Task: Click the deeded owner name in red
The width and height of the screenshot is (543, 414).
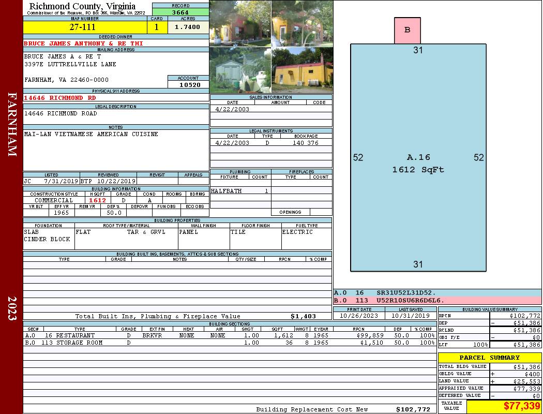Action: tap(83, 43)
